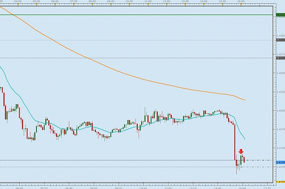Click the yellow time marker under 05:00

tap(36, 5)
